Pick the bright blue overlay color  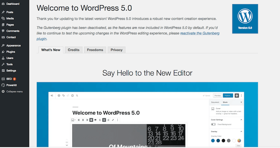(213, 141)
